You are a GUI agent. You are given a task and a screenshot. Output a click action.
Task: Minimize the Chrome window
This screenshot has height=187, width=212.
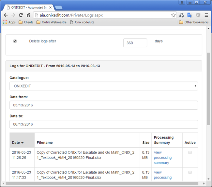click(x=190, y=2)
